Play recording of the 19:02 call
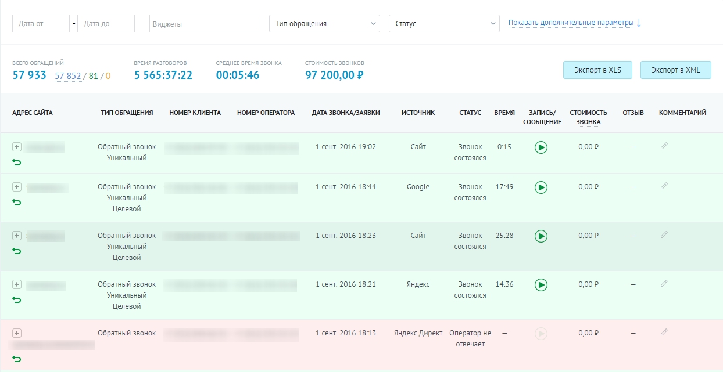723x372 pixels. click(541, 147)
